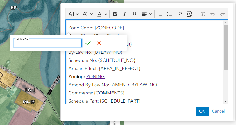Viewport: 236px width, 125px height.
Task: Open the font size dropdown
Action: (74, 14)
